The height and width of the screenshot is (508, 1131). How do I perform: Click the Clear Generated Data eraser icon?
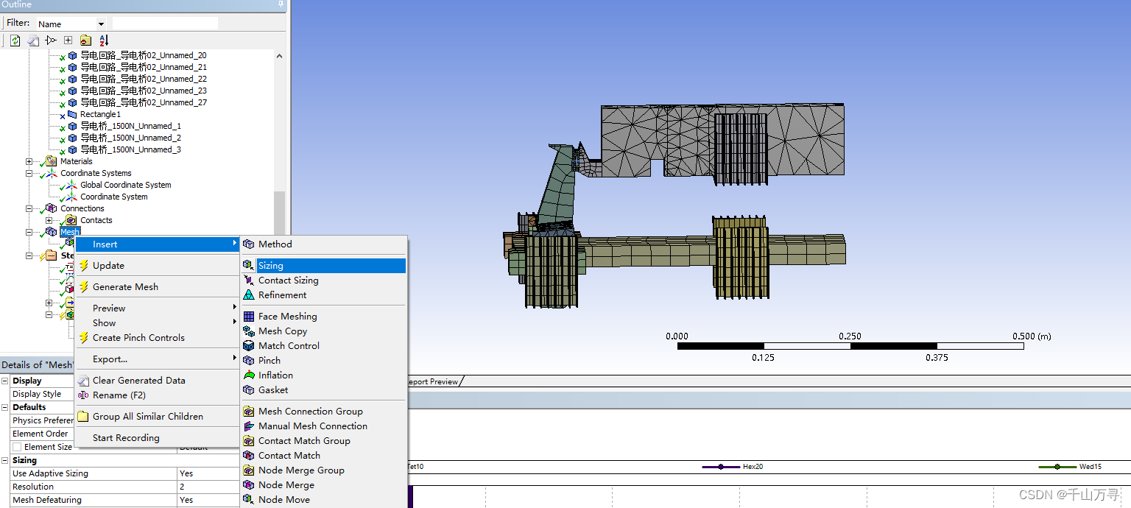click(83, 381)
